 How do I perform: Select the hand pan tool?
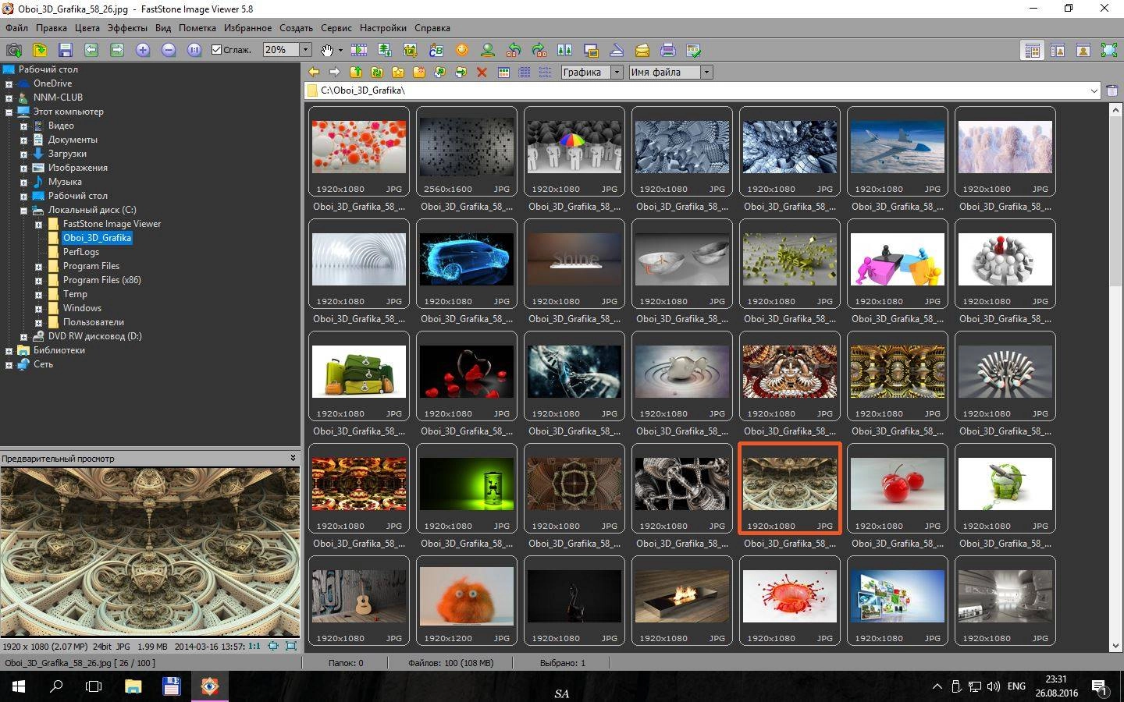point(326,50)
